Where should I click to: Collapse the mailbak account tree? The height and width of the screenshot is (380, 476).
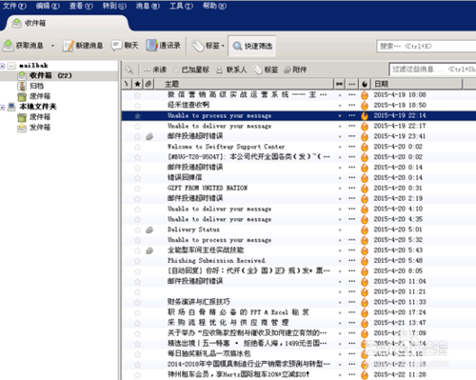pyautogui.click(x=3, y=66)
